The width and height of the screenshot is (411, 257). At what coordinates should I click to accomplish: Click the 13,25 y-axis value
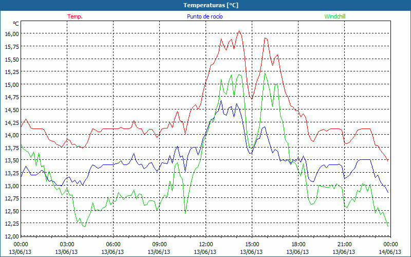pos(12,173)
